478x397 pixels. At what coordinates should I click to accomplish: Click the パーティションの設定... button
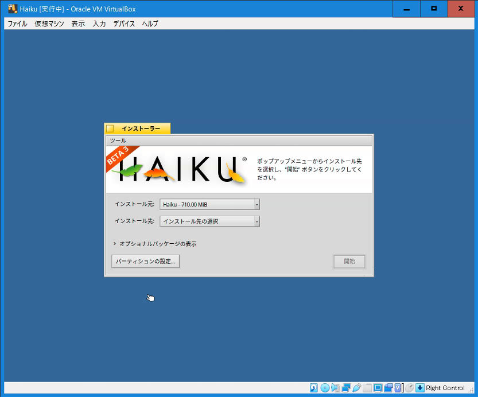click(x=145, y=262)
